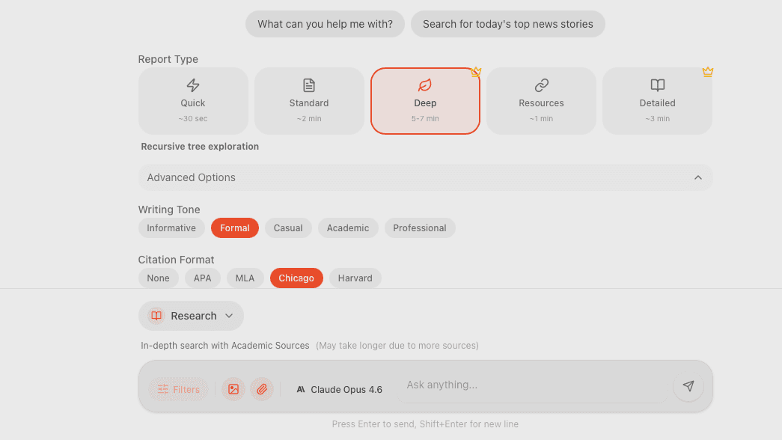This screenshot has width=782, height=440.
Task: Select the Detailed report book icon
Action: click(x=657, y=85)
